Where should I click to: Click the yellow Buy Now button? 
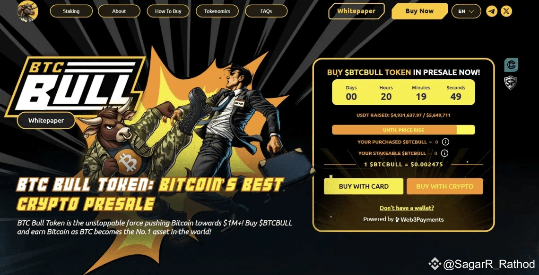coord(420,11)
